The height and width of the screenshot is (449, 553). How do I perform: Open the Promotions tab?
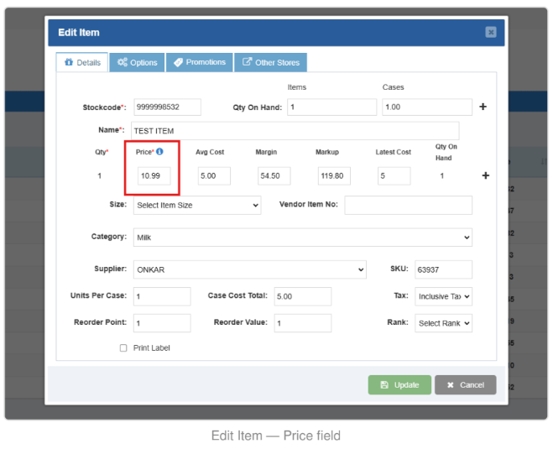[x=199, y=62]
